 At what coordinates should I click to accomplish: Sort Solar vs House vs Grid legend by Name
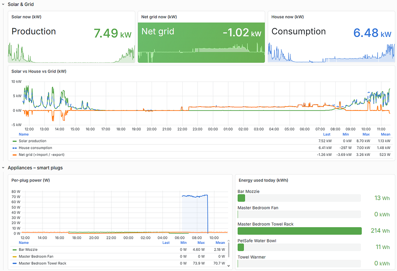[x=24, y=135]
